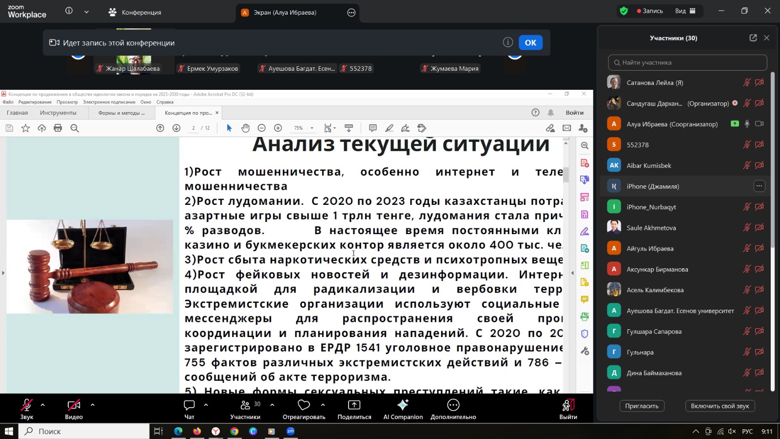The height and width of the screenshot is (439, 780).
Task: Click the page number field showing 2
Action: click(194, 128)
